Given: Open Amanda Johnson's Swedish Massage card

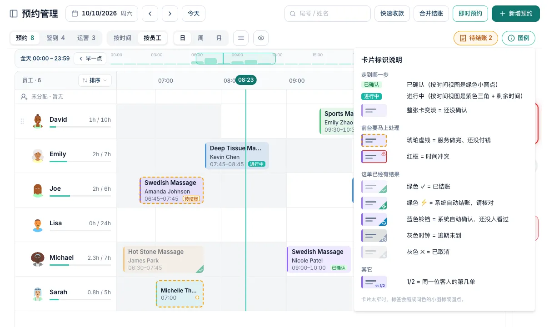Looking at the screenshot, I should point(171,190).
